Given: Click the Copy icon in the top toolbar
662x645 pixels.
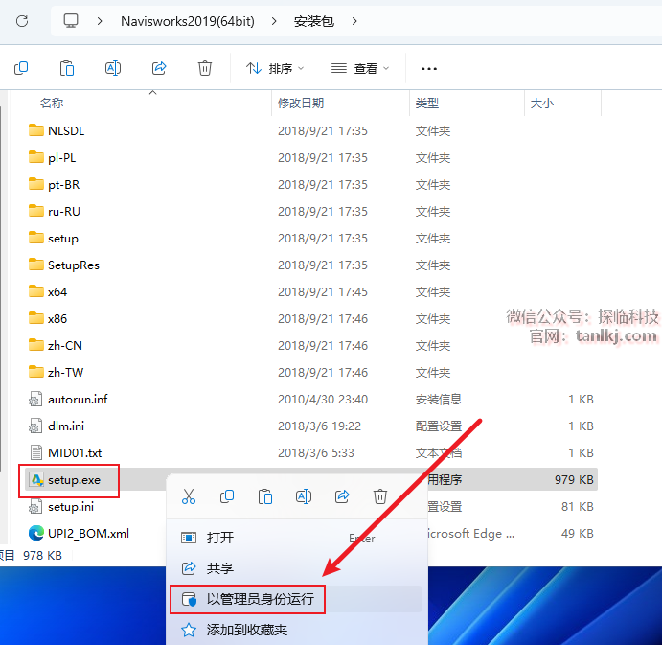Looking at the screenshot, I should click(21, 68).
